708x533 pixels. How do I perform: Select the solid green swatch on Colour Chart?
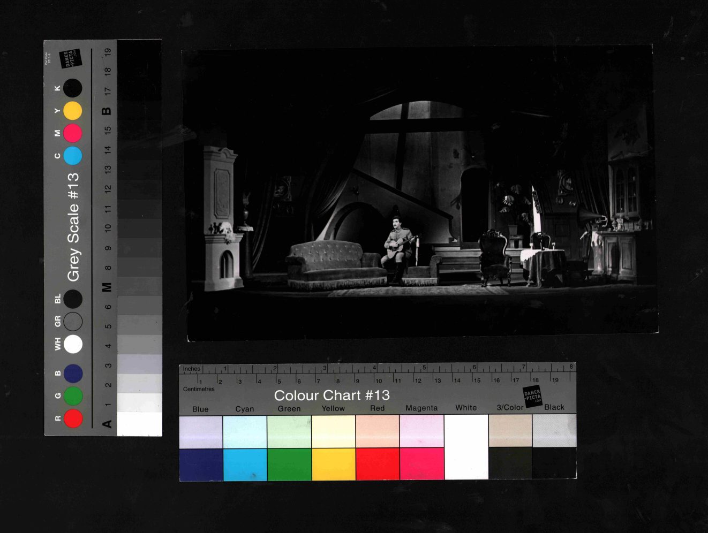click(x=289, y=464)
